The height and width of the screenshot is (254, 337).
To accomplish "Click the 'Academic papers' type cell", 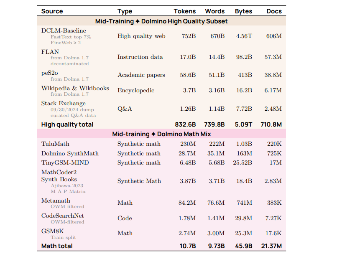I will pos(141,75).
